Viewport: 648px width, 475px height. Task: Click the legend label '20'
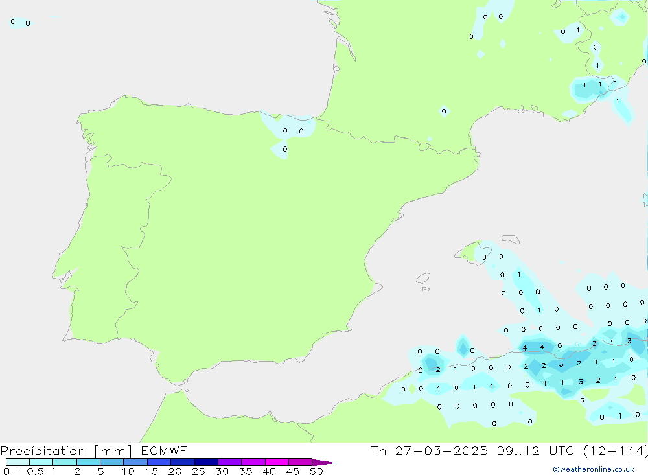175,471
